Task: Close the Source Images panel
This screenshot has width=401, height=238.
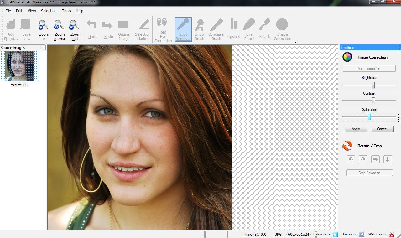Action: pyautogui.click(x=43, y=48)
